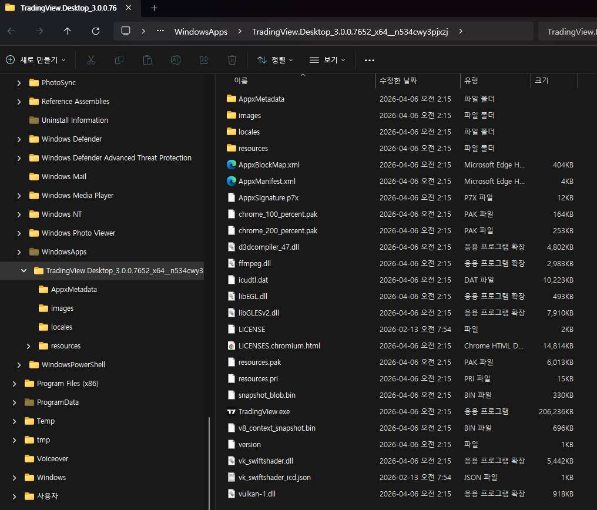597x510 pixels.
Task: Open the 보기 view dropdown
Action: 327,60
